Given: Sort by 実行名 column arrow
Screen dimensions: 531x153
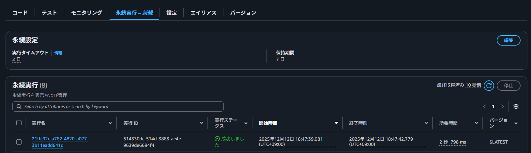Looking at the screenshot, I should coord(110,123).
